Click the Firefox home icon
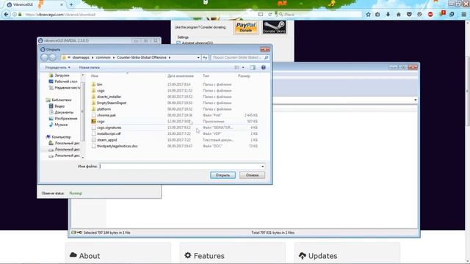Viewport: 470px width, 264px height. pos(398,15)
